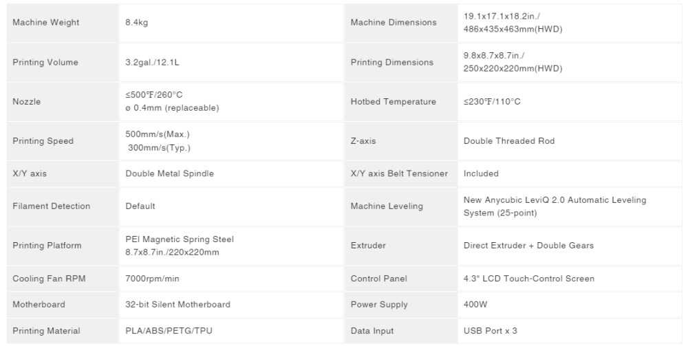688x346 pixels.
Task: Select the 500mm/s(Max.) printing speed text
Action: click(158, 134)
